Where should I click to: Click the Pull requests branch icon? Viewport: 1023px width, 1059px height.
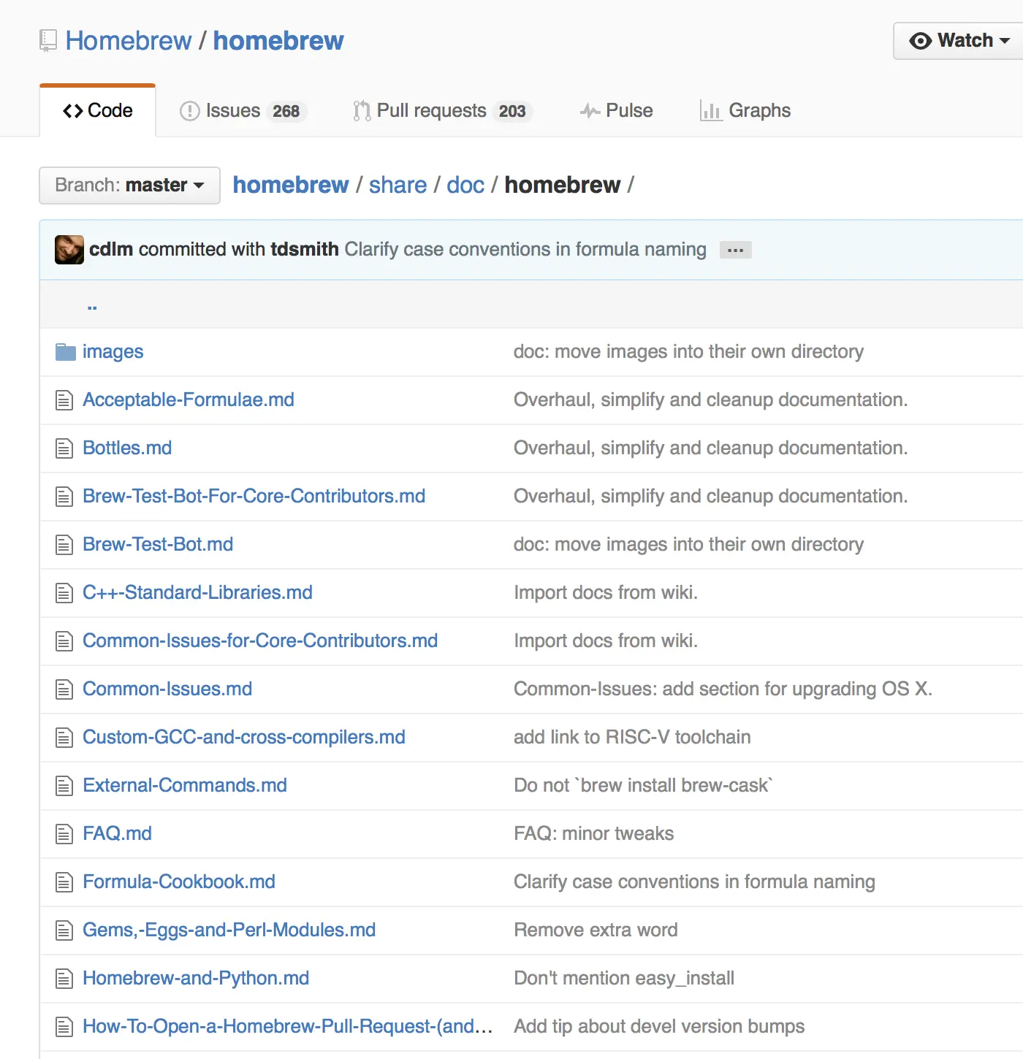coord(362,111)
